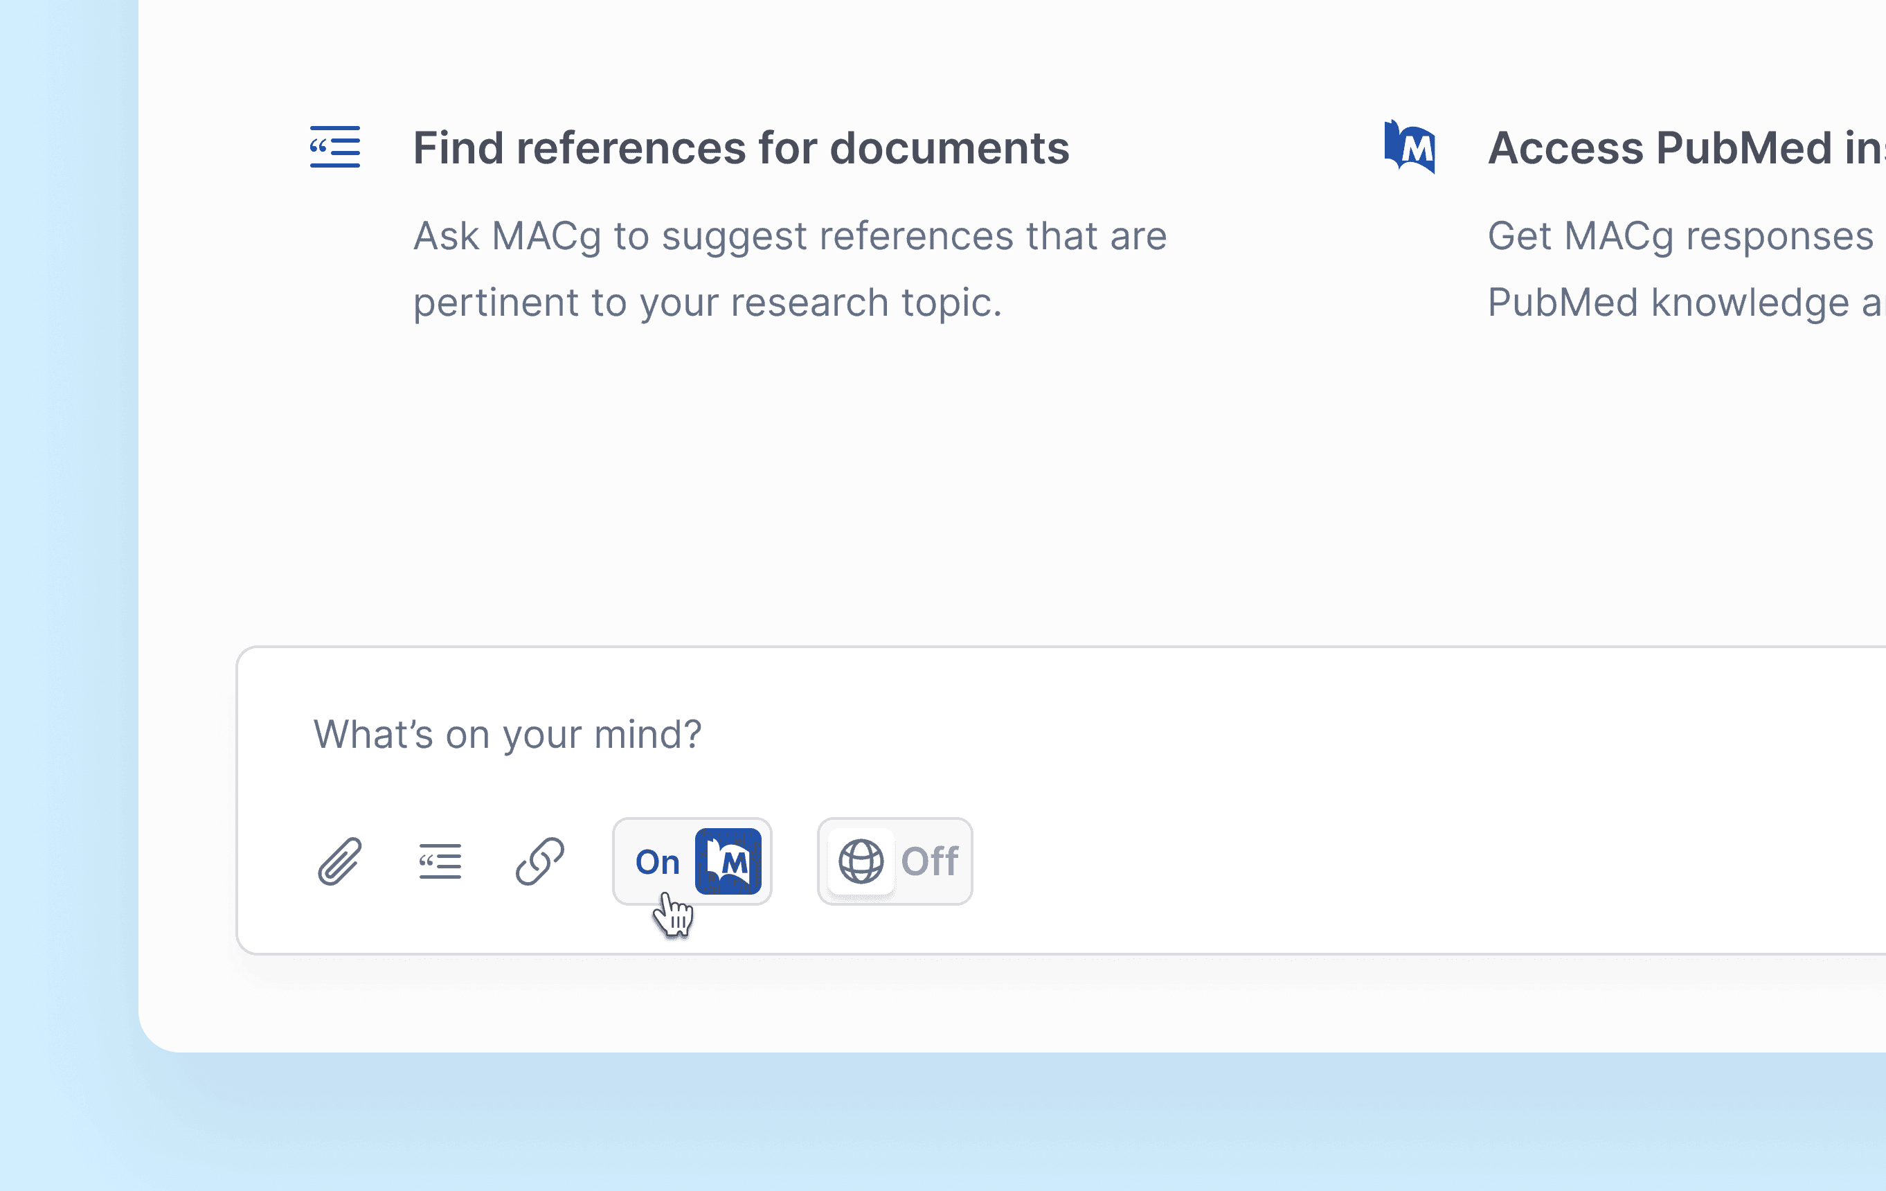1886x1191 pixels.
Task: Click the "On" label of PubMed switch
Action: pyautogui.click(x=657, y=862)
